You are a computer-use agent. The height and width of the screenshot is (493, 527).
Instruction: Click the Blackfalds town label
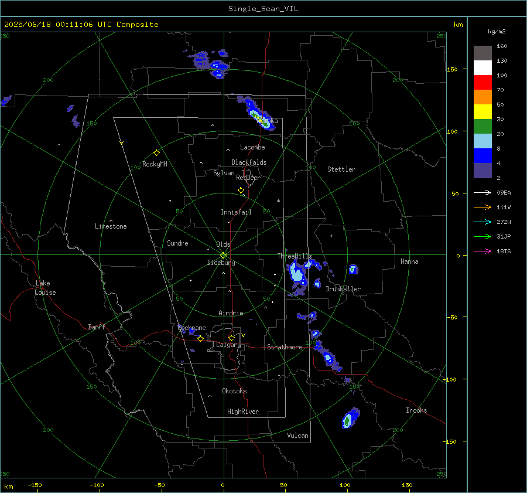(x=249, y=162)
